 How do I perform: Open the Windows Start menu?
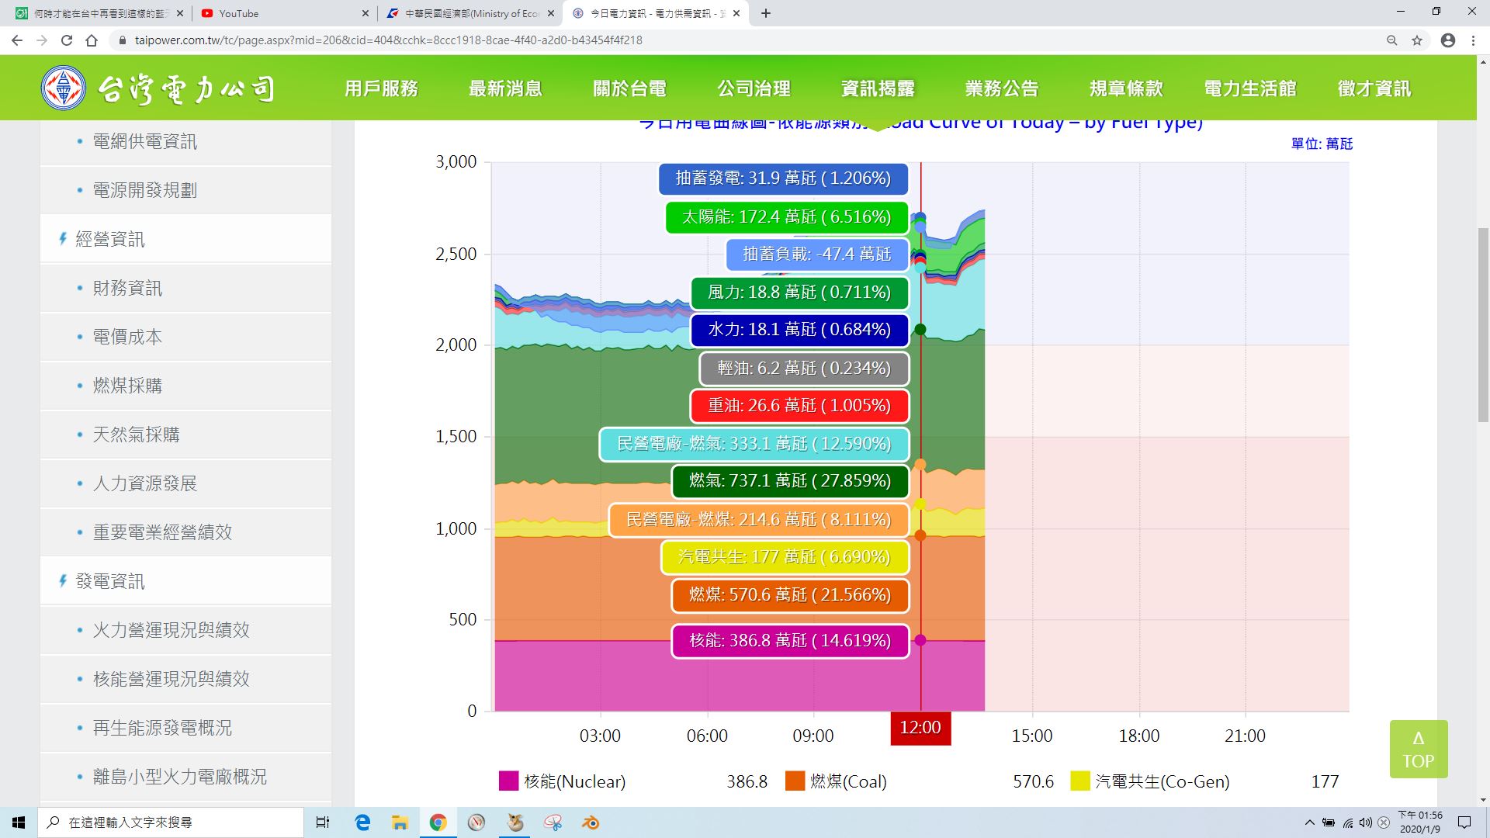[x=19, y=822]
